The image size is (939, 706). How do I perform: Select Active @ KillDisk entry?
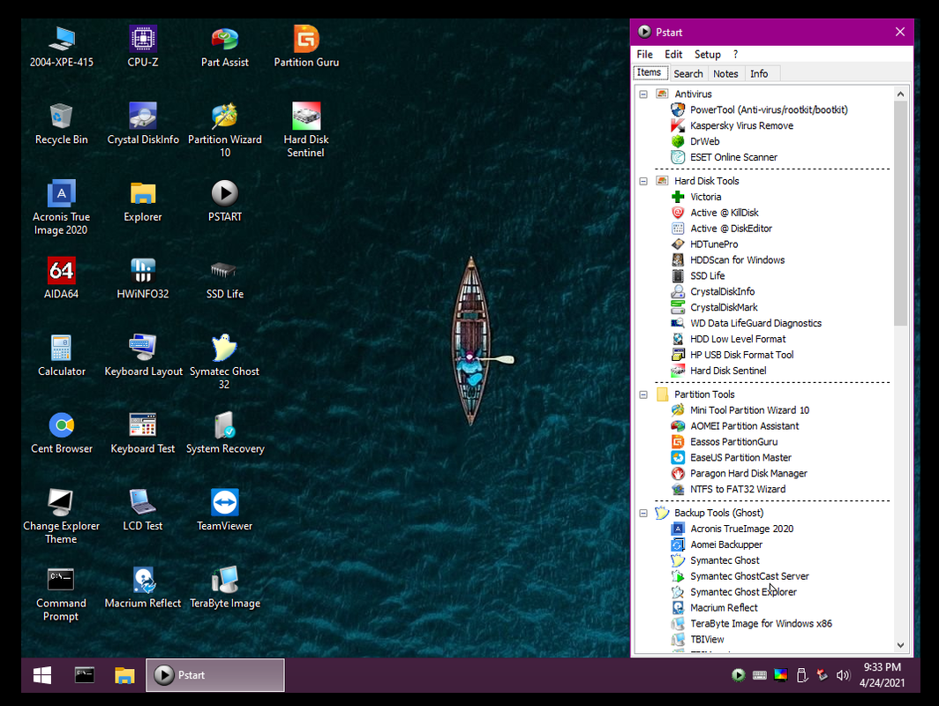point(715,213)
